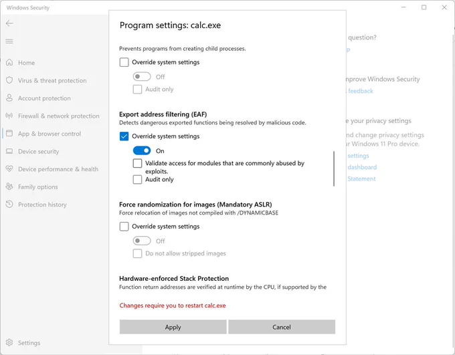Toggle the child processes Off switch
The image size is (455, 355).
coord(142,77)
